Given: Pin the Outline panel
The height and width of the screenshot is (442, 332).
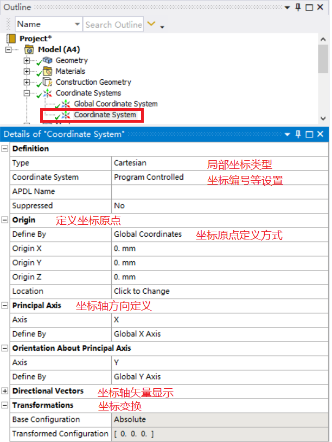Looking at the screenshot, I should coord(298,8).
